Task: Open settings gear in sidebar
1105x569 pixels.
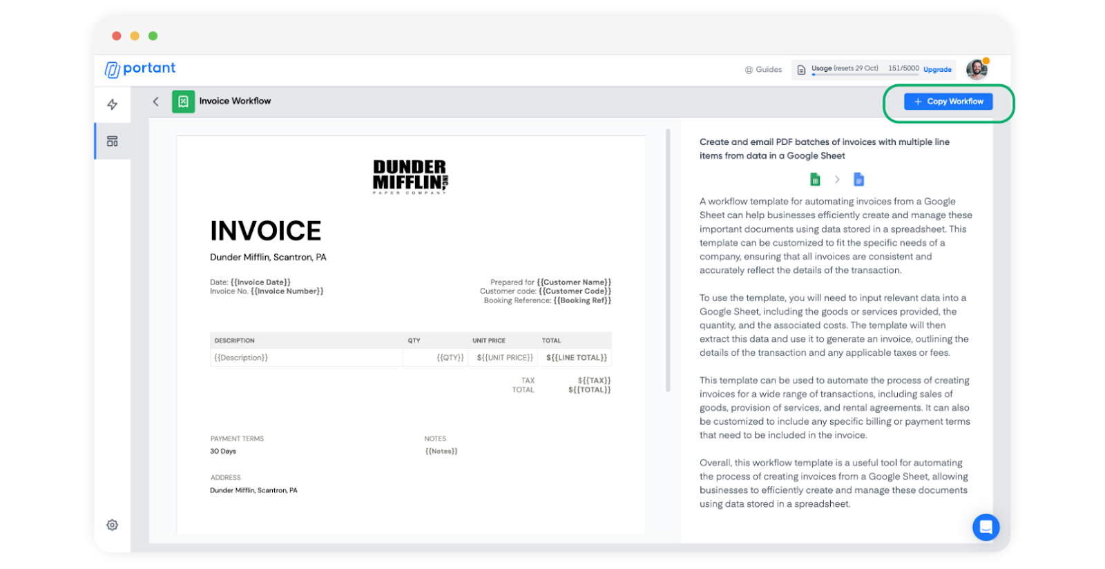Action: click(112, 525)
